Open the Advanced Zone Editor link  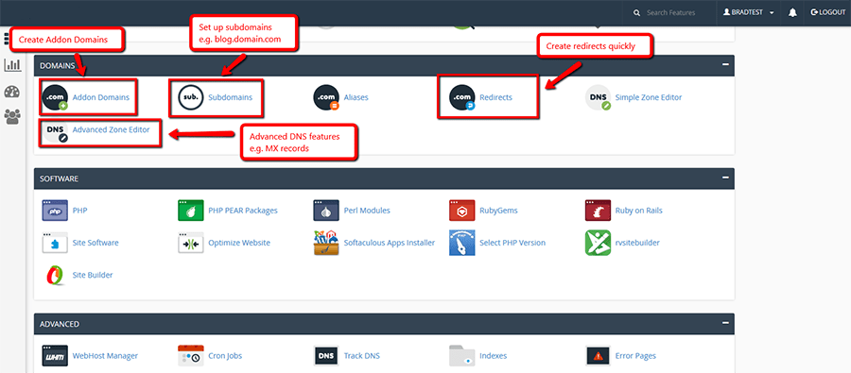[x=111, y=129]
